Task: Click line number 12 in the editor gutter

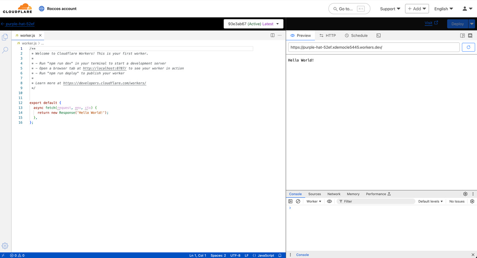Action: (21, 103)
